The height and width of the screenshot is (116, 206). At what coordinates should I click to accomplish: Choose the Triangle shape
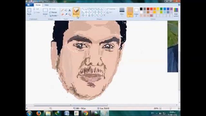(x=101, y=9)
